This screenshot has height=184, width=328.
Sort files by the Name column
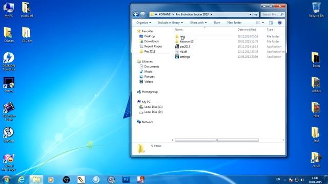[179, 30]
